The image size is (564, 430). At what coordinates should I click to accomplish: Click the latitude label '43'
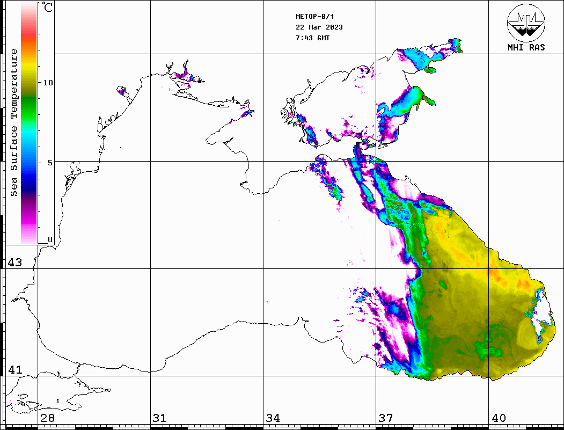(x=14, y=263)
